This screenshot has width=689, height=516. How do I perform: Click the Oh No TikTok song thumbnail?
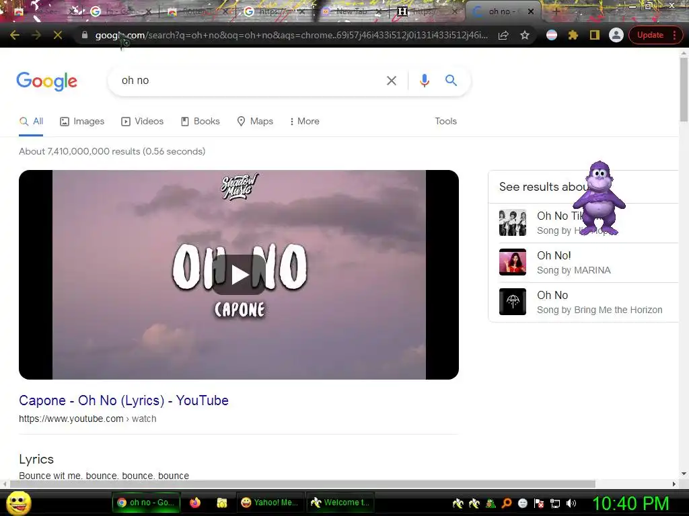512,222
